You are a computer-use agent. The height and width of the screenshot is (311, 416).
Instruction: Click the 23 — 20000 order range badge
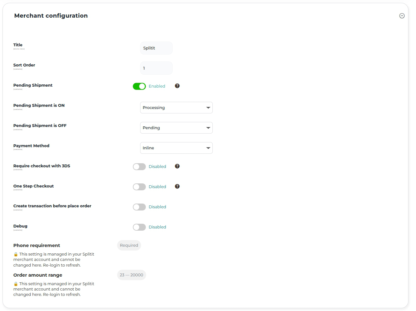132,275
